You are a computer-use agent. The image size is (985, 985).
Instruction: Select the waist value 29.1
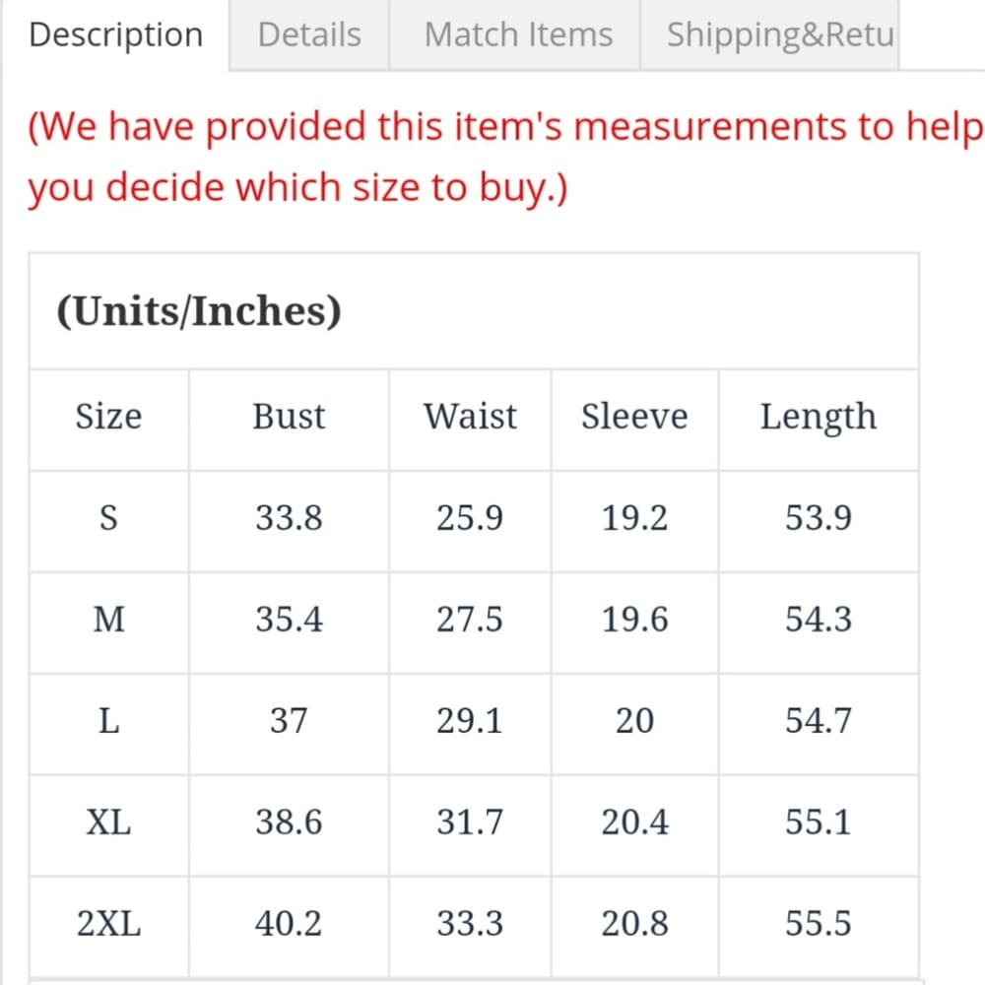(x=470, y=721)
